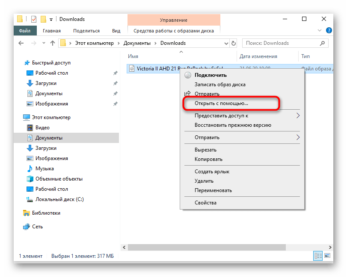Viewport: 347px width, 277px height.
Task: Click the Downloads breadcrumb segment
Action: tap(173, 43)
